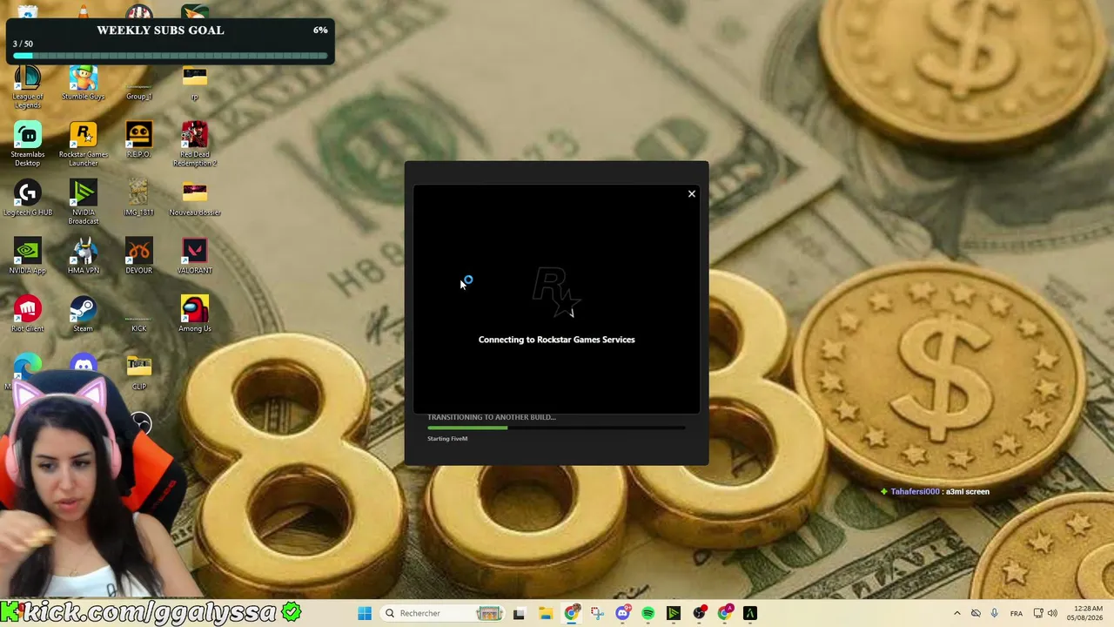Select the Riot Client shortcut

tap(28, 314)
